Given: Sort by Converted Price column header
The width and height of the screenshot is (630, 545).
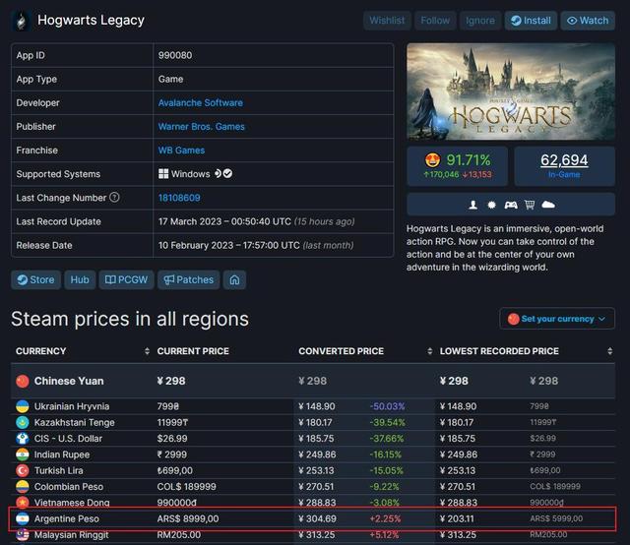Looking at the screenshot, I should (343, 351).
